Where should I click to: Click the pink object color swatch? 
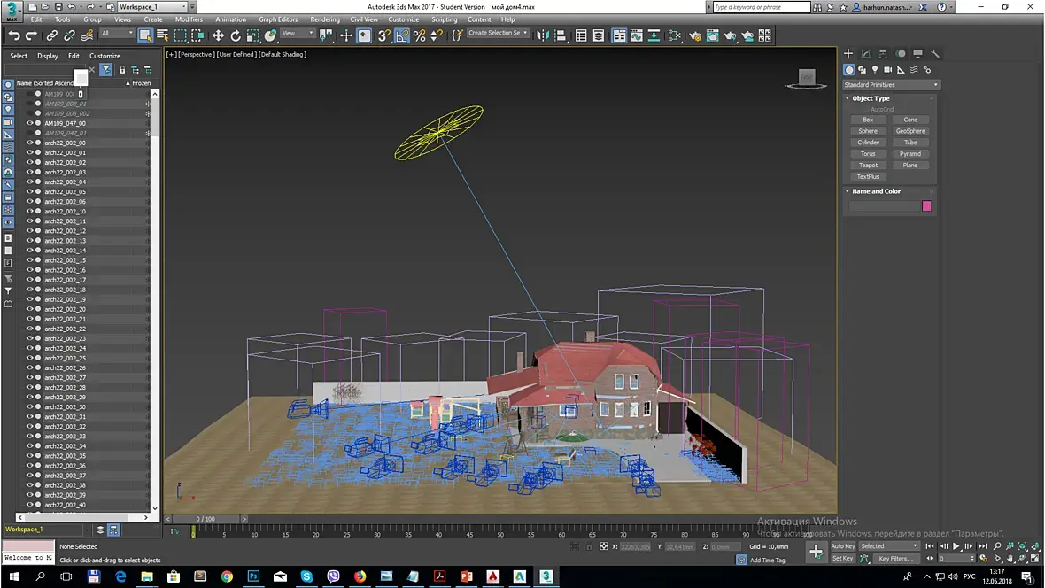pos(926,206)
